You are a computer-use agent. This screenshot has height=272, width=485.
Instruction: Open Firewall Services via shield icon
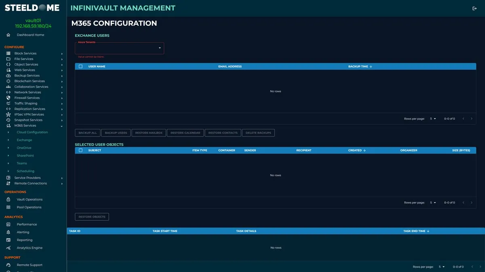pos(8,98)
